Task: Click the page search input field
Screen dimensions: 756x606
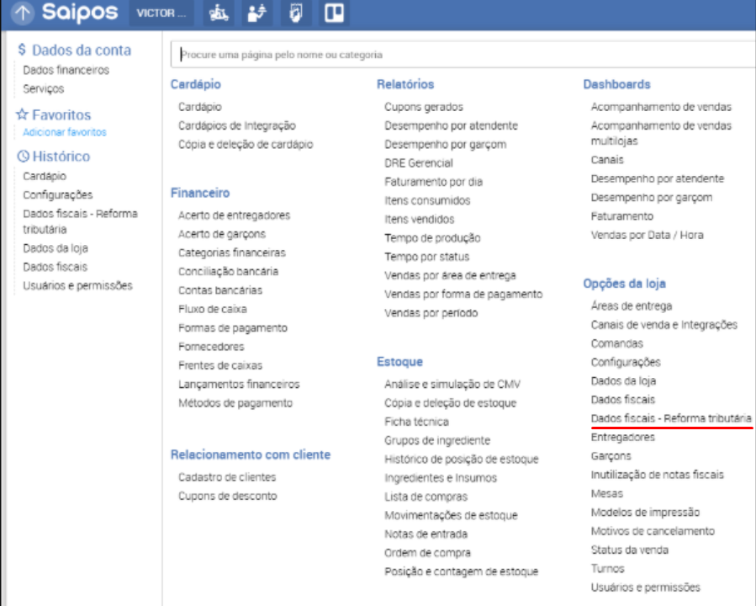Action: [x=463, y=55]
